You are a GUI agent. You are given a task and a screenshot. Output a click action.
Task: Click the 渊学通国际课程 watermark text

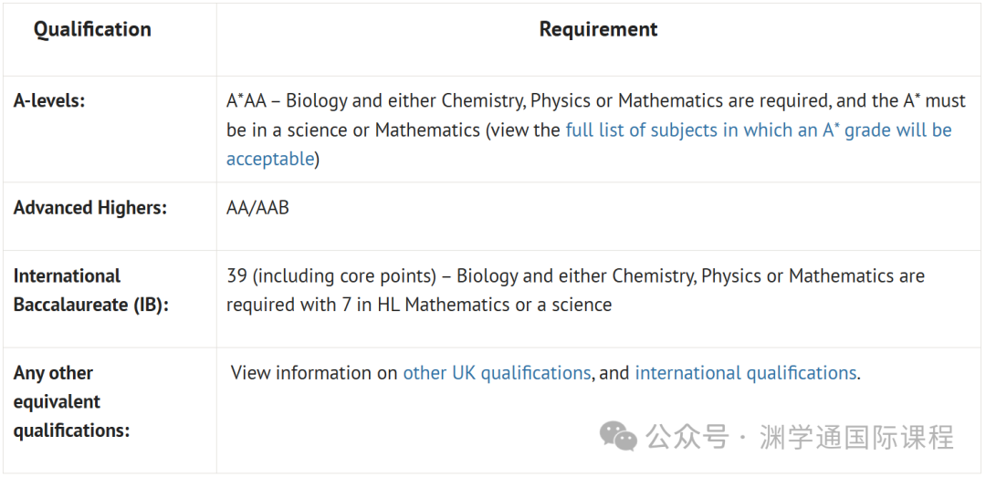pyautogui.click(x=856, y=437)
